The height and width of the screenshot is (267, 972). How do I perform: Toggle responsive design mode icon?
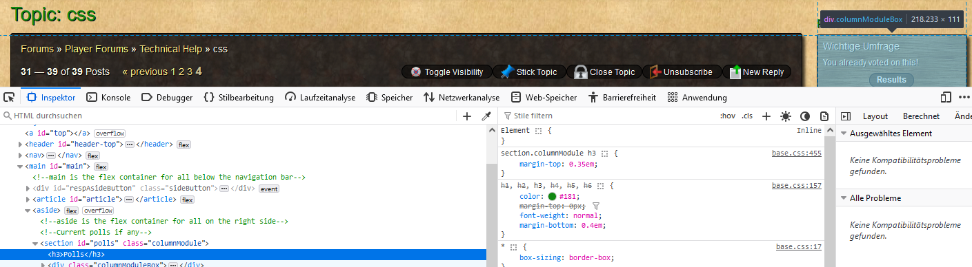[x=946, y=98]
